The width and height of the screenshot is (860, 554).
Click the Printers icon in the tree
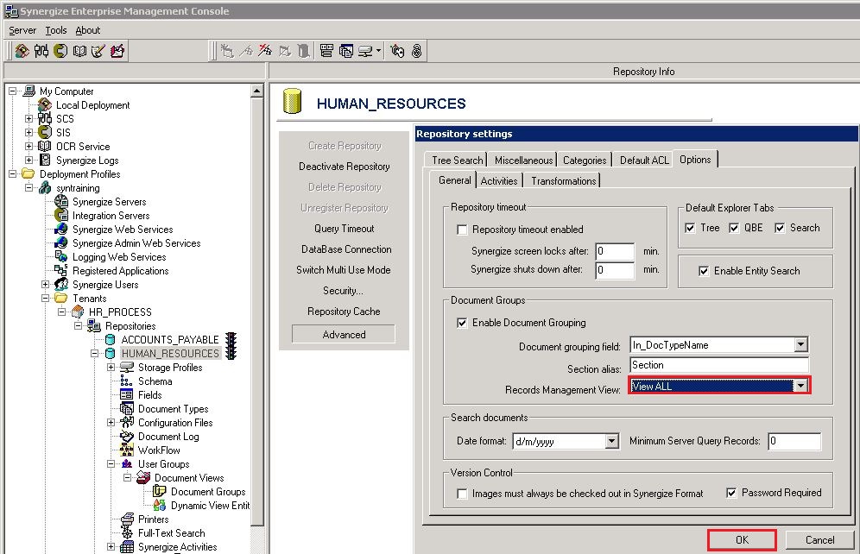click(x=127, y=519)
